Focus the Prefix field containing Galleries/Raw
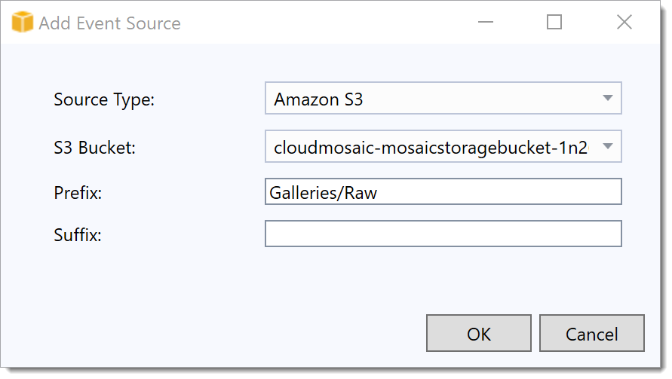Viewport: 672px width, 379px height. click(443, 191)
